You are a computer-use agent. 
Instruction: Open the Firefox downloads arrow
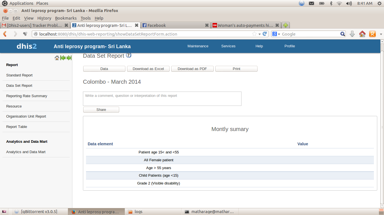[x=352, y=34]
